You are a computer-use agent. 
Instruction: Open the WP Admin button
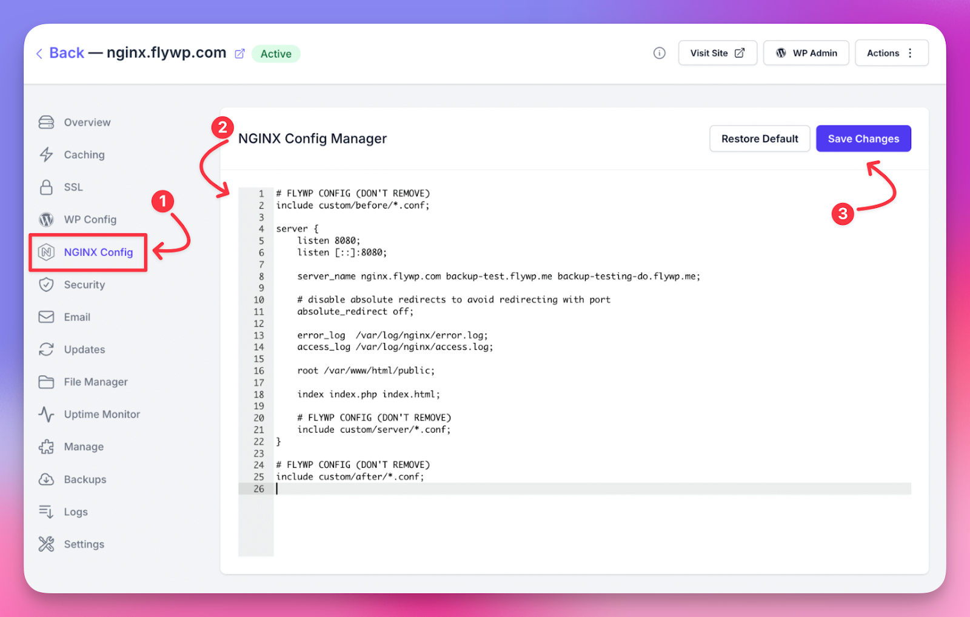pos(806,53)
